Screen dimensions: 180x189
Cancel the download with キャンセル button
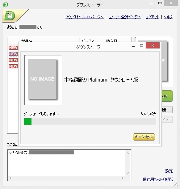click(x=144, y=137)
